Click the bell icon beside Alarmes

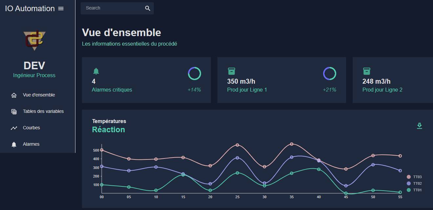[x=14, y=144]
